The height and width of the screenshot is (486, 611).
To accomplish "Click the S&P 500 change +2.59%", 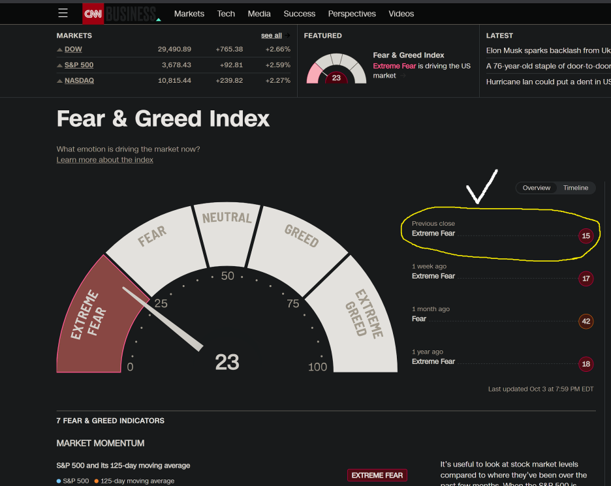I will (277, 65).
